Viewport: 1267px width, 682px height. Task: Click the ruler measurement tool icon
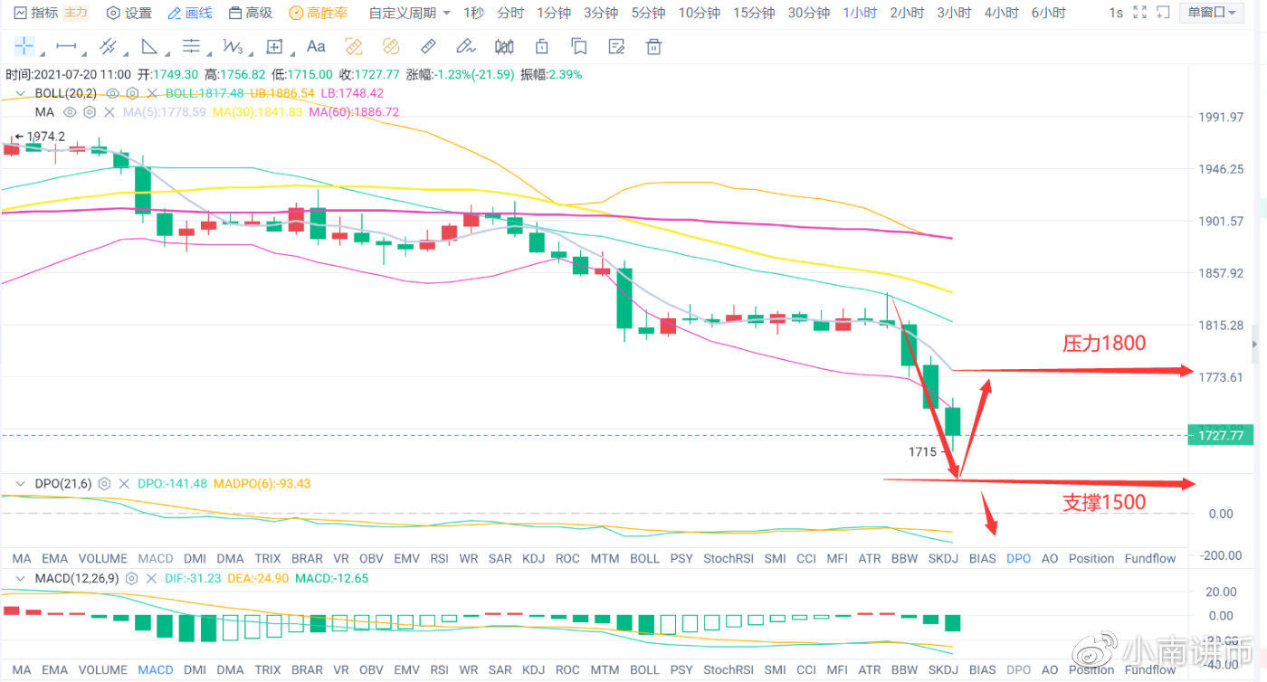[428, 46]
